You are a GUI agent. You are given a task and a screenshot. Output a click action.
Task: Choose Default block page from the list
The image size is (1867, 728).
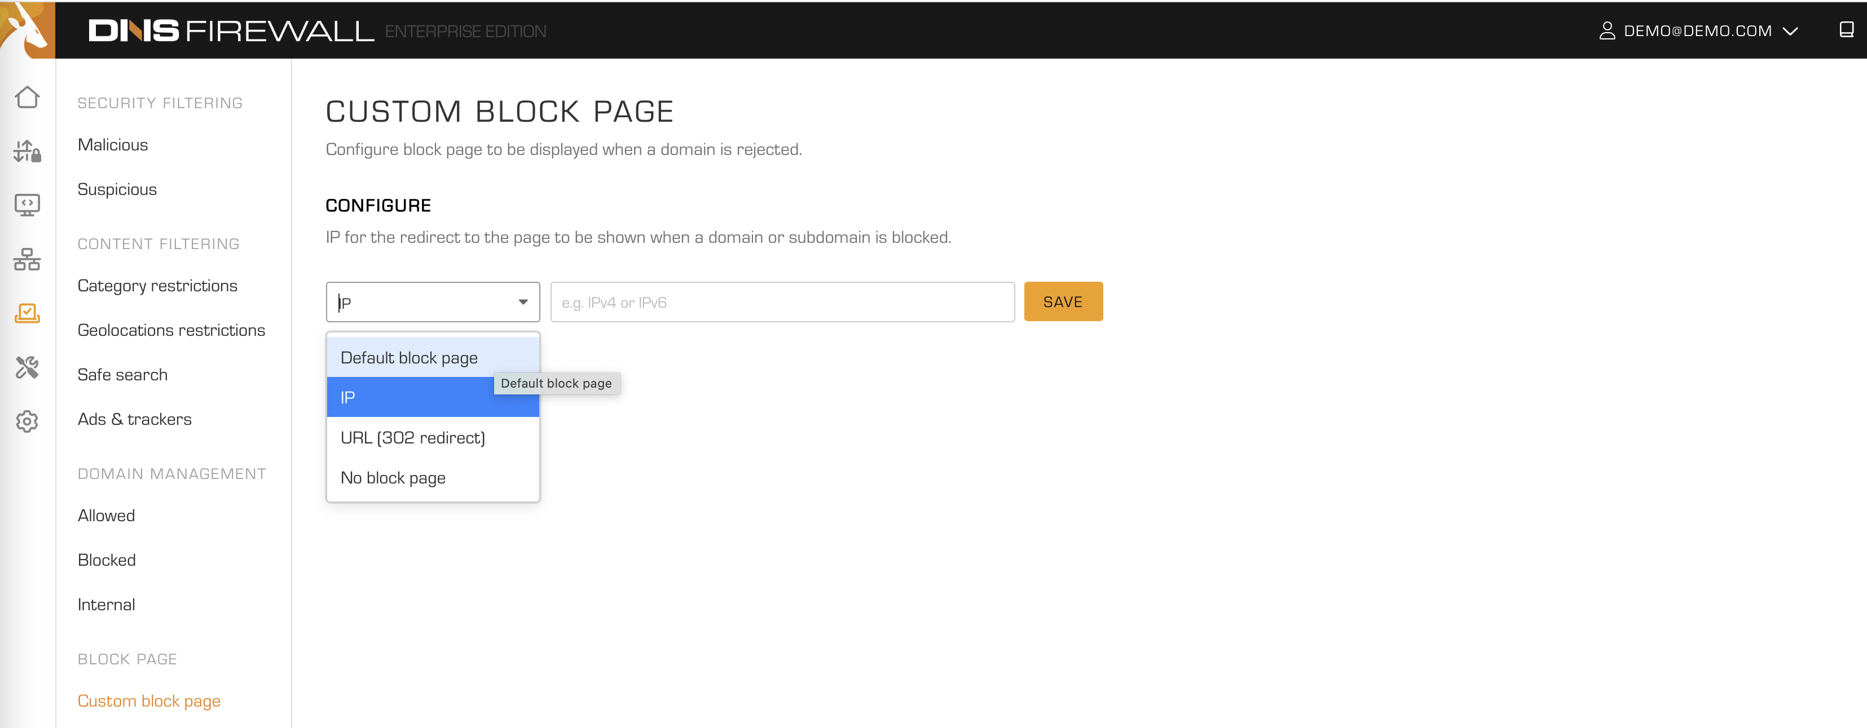point(408,357)
